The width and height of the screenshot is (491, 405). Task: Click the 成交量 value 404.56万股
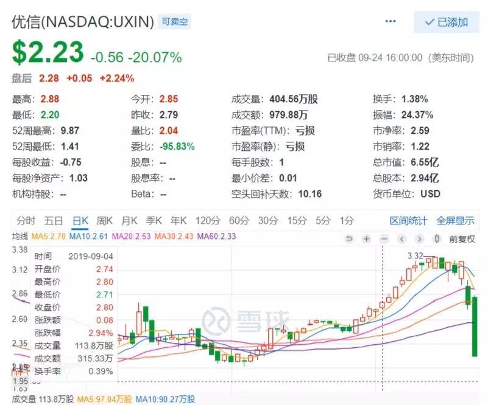(x=294, y=99)
